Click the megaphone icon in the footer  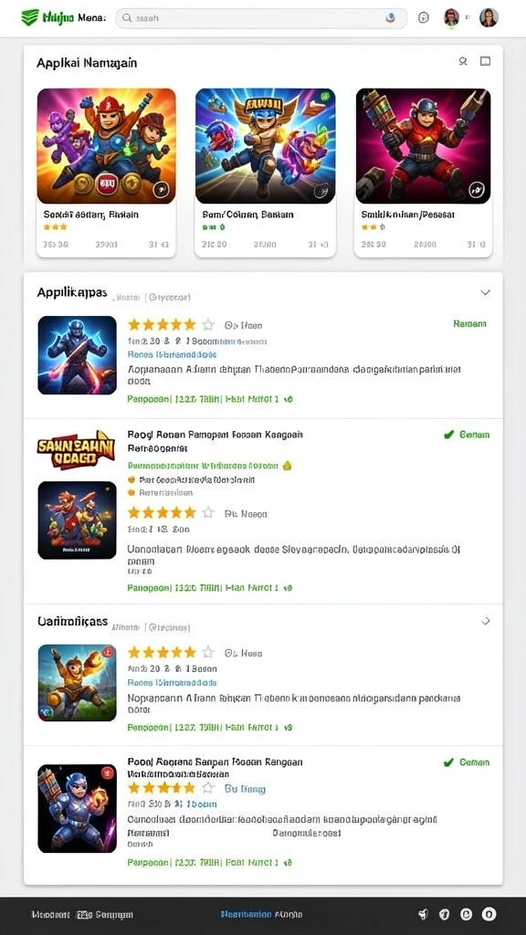click(x=424, y=914)
